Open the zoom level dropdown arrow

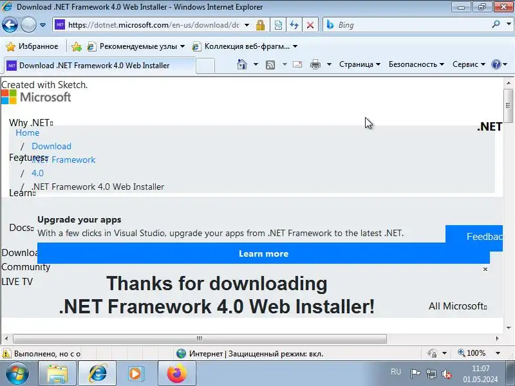point(498,353)
